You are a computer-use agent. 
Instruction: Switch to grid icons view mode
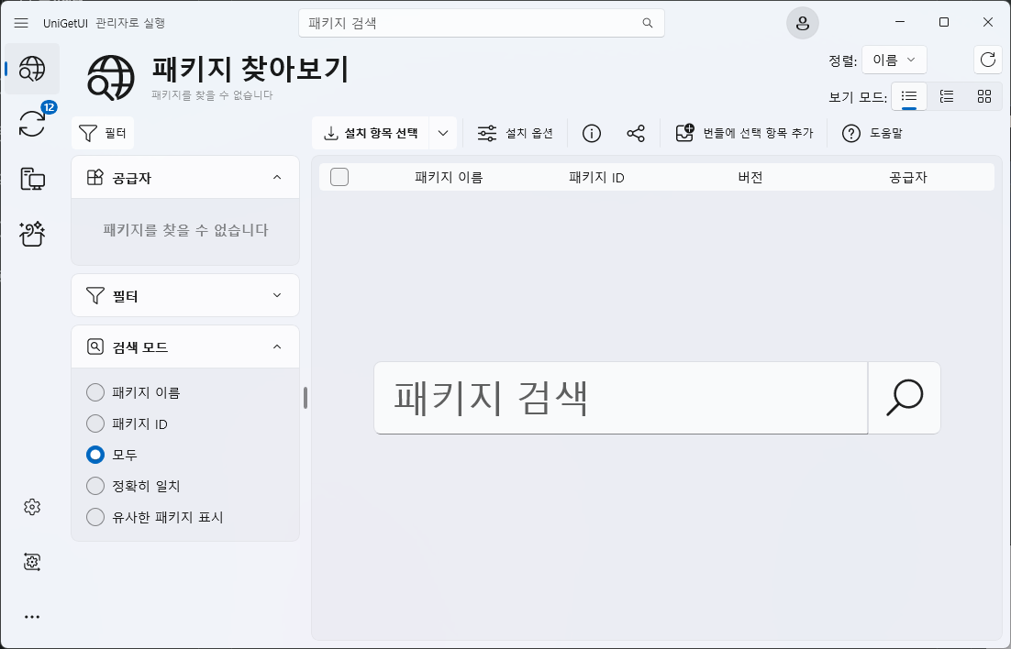[x=983, y=96]
